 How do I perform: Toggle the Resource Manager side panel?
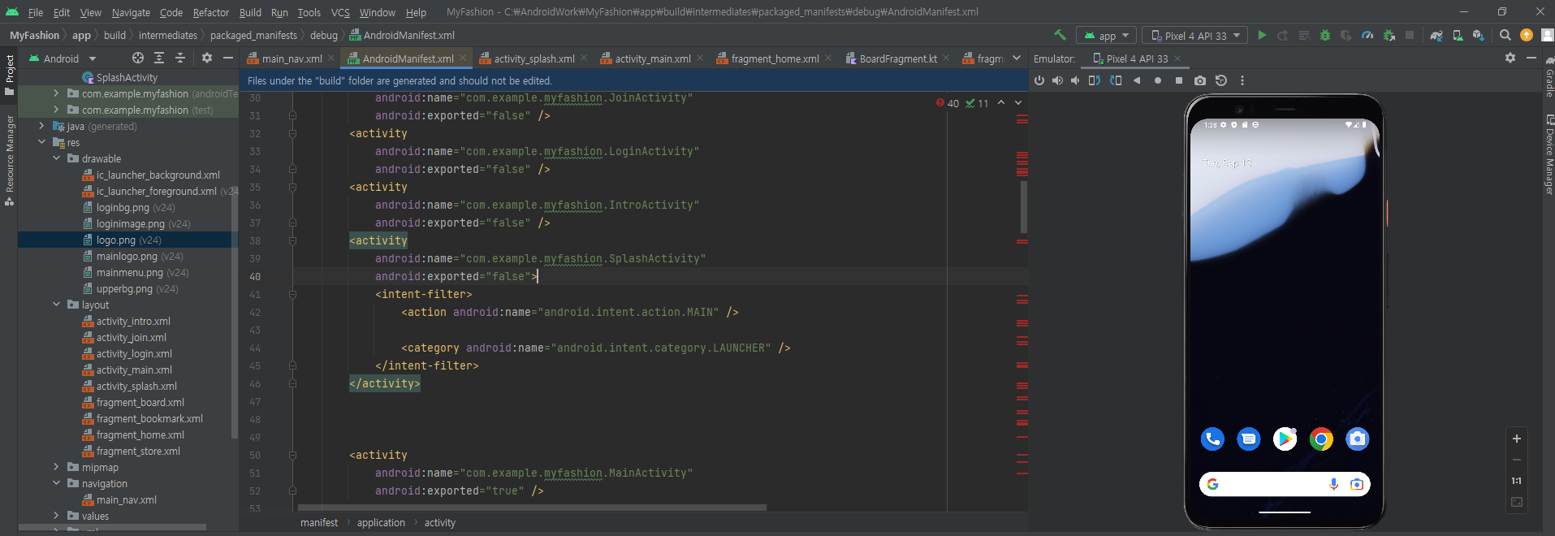9,159
